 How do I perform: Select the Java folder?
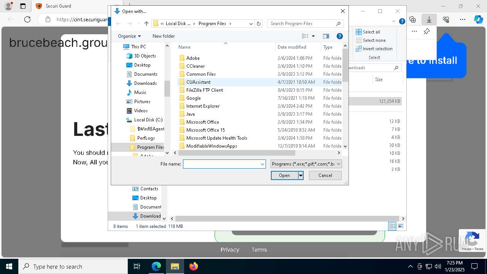[190, 114]
